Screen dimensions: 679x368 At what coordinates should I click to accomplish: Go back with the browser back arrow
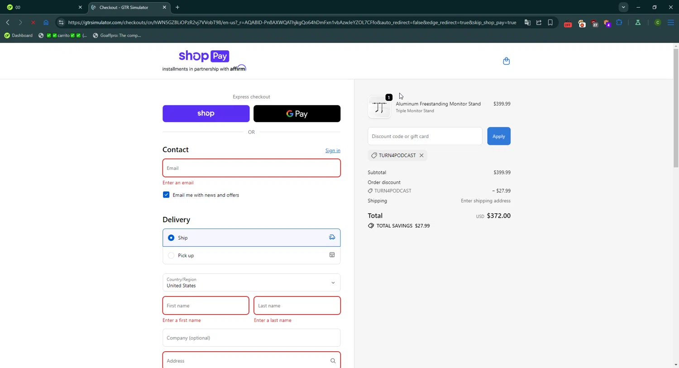coord(8,22)
